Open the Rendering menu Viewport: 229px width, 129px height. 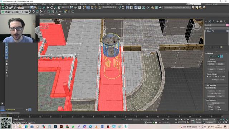pyautogui.click(x=73, y=4)
